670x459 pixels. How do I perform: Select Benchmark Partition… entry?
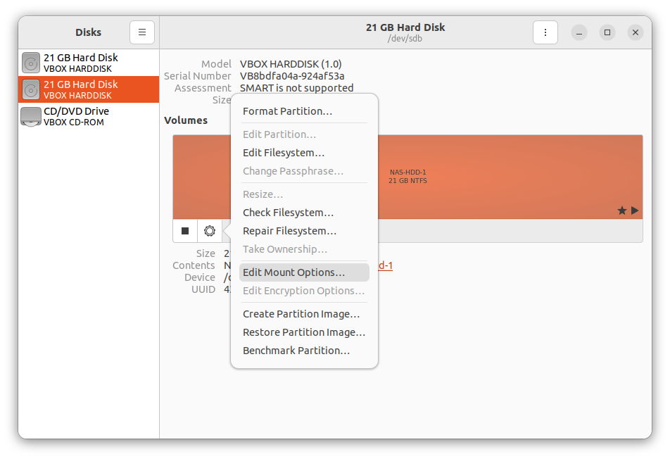(304, 351)
